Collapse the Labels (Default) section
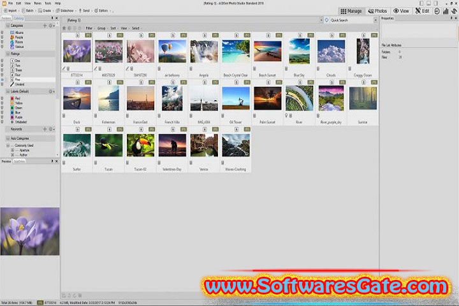459x306 pixels. [8, 91]
